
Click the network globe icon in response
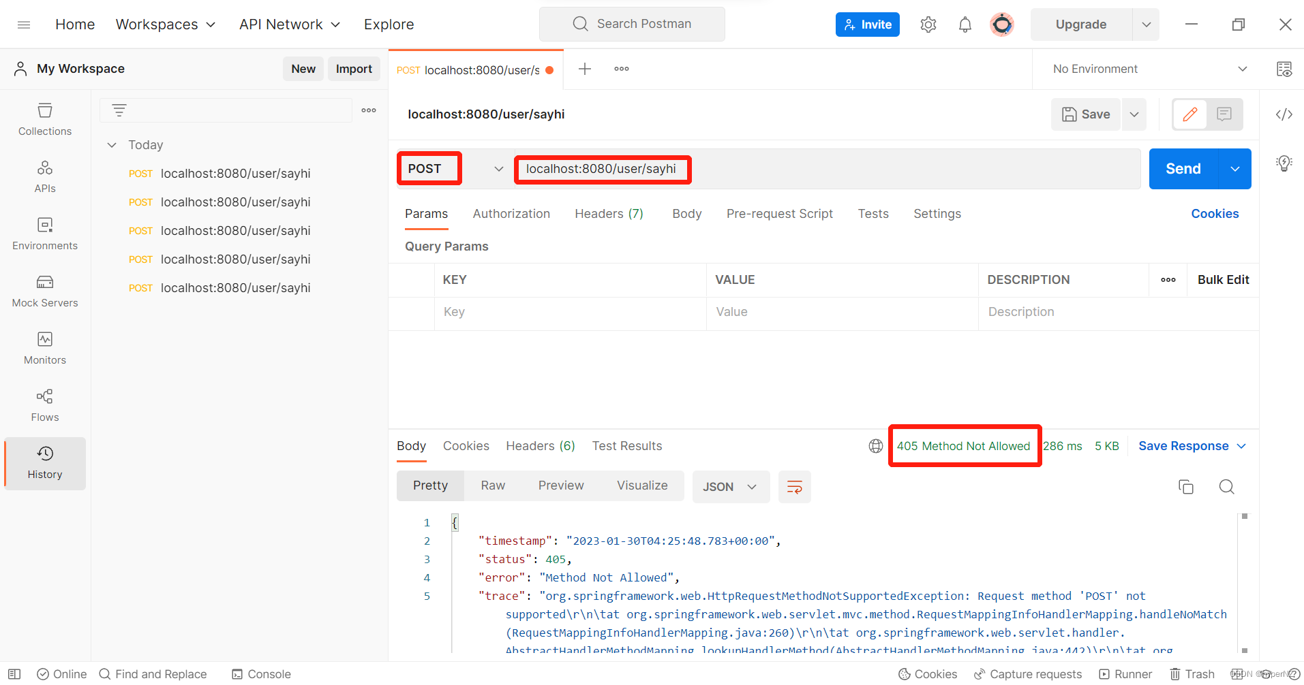[x=876, y=446]
